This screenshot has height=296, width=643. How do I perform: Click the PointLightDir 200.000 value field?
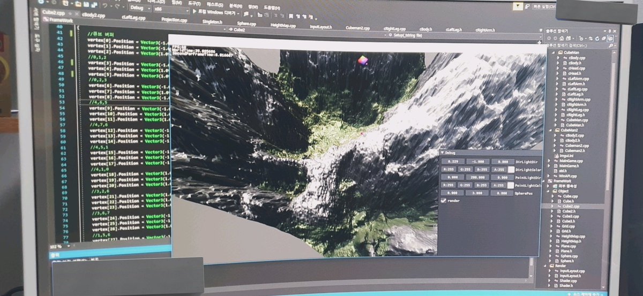coord(477,177)
